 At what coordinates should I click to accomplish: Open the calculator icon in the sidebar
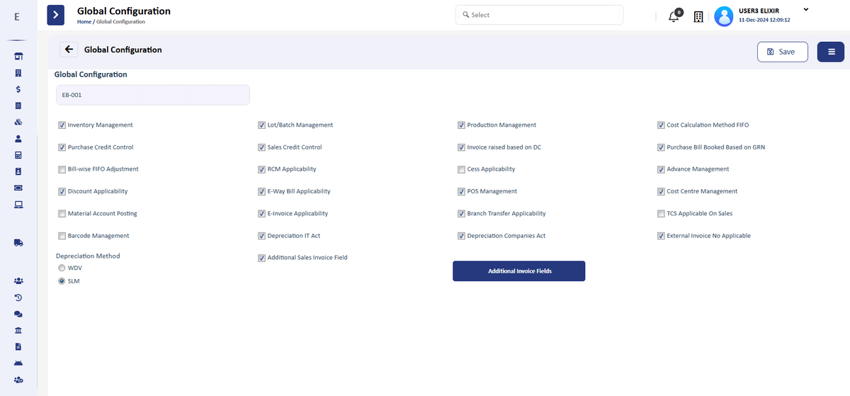point(18,155)
